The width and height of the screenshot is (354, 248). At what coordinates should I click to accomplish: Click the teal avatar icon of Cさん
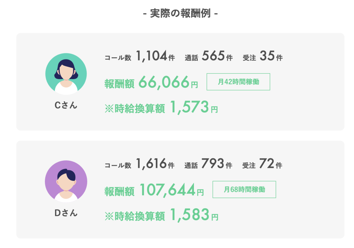[x=66, y=74]
